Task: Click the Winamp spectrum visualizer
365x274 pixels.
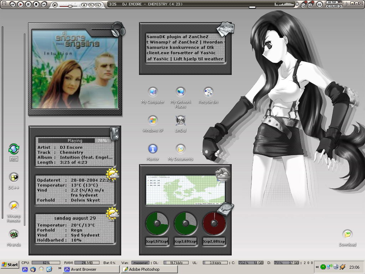Action: (284, 4)
